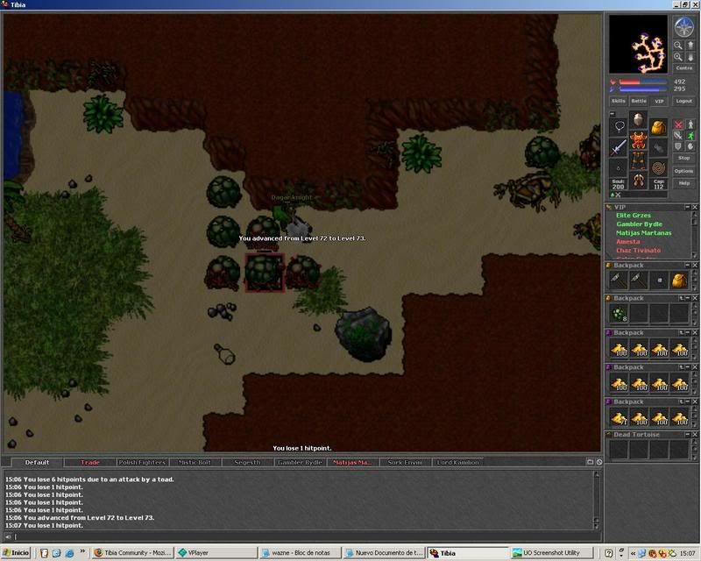Enable defensive fight mode

678,146
